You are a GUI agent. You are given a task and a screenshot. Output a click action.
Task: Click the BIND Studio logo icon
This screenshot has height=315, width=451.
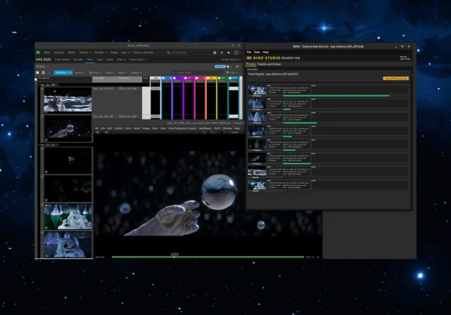[249, 58]
